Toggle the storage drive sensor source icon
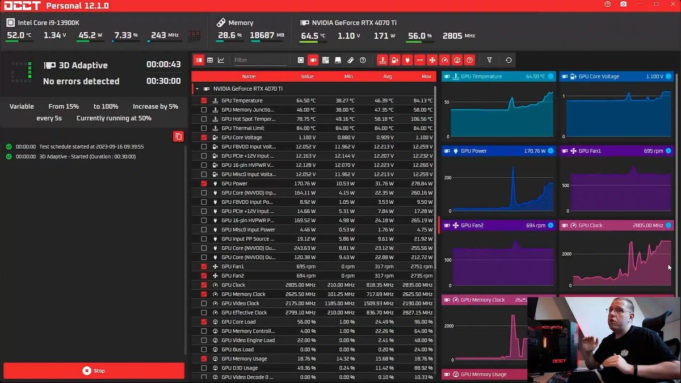Image resolution: width=681 pixels, height=383 pixels. 338,60
